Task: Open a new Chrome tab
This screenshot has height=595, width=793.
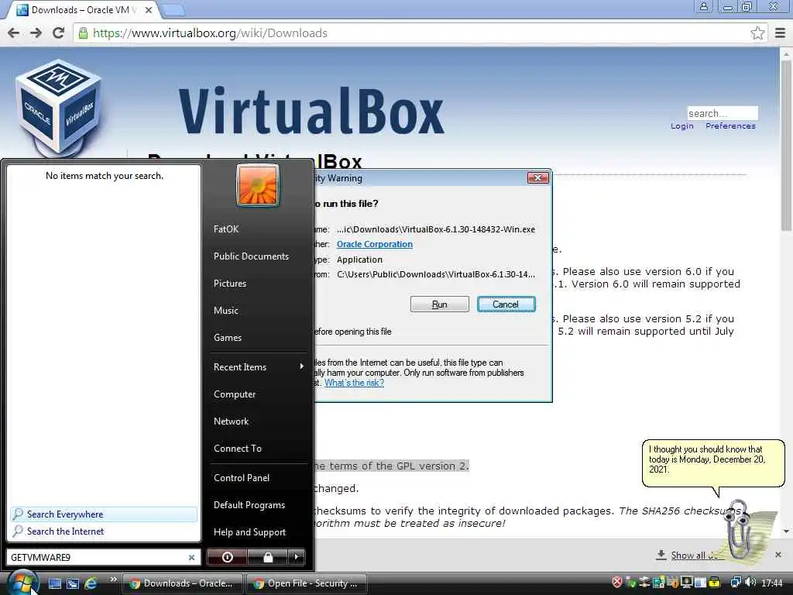Action: point(173,9)
